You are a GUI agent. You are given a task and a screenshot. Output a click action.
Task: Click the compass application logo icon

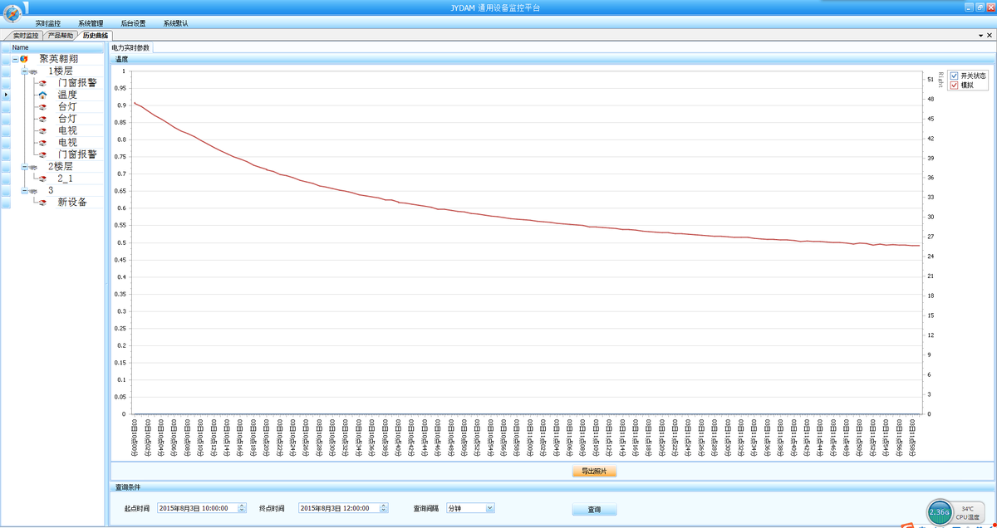pos(12,13)
